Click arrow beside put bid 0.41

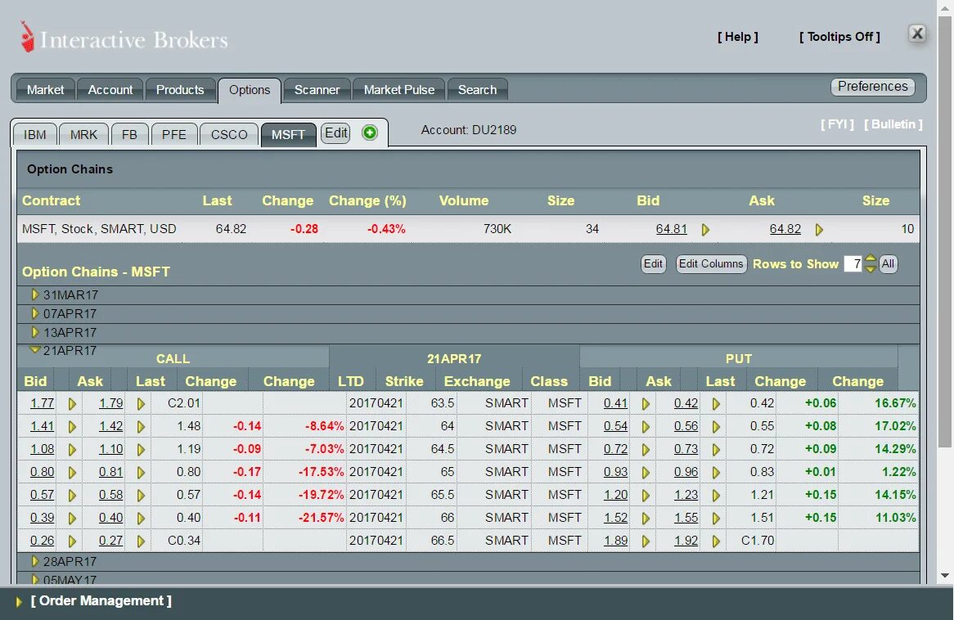(x=646, y=404)
